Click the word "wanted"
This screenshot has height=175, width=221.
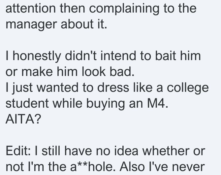pos(57,87)
